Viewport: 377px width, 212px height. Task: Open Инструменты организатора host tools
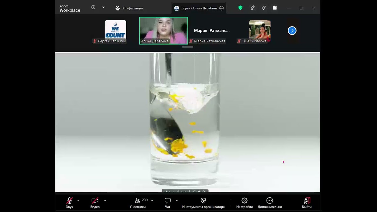203,203
